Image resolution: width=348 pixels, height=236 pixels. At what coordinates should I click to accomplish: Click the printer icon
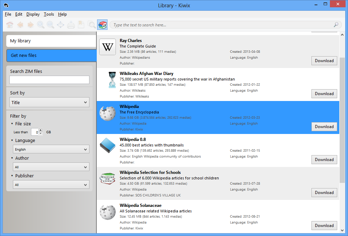pos(71,25)
